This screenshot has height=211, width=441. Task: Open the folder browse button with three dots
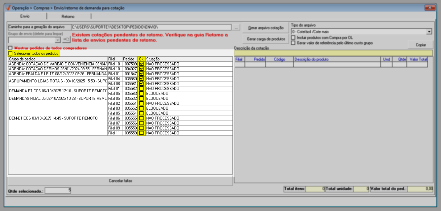click(236, 27)
